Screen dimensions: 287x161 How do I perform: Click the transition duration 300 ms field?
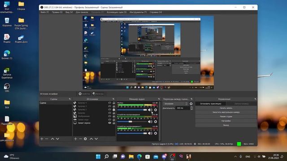[183, 108]
